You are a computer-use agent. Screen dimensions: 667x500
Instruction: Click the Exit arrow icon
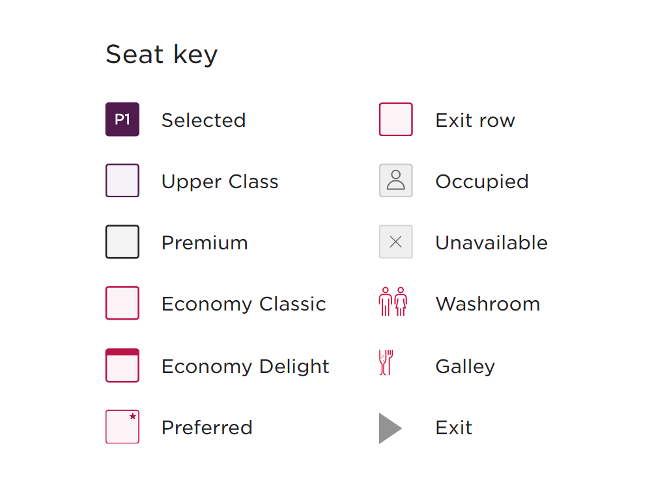point(390,428)
